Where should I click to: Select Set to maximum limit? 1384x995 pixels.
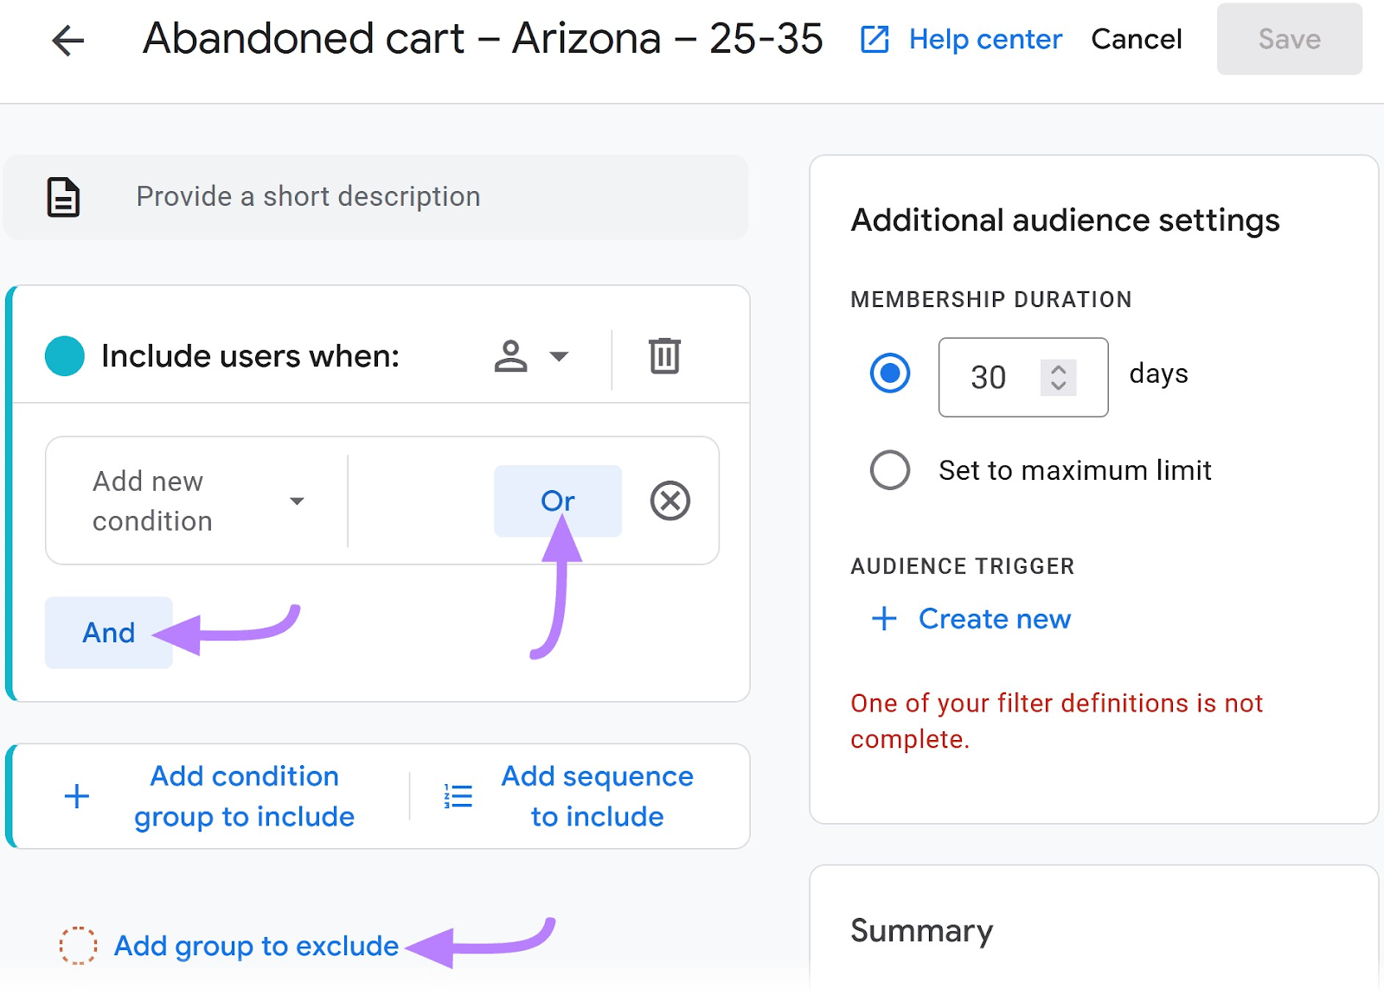click(889, 470)
